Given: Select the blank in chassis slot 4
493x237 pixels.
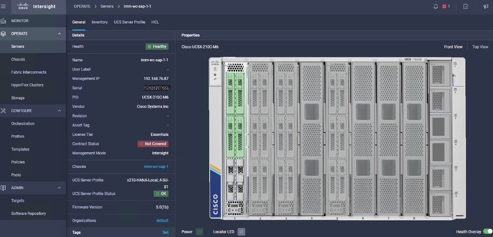Looking at the screenshot, I should tap(312, 139).
